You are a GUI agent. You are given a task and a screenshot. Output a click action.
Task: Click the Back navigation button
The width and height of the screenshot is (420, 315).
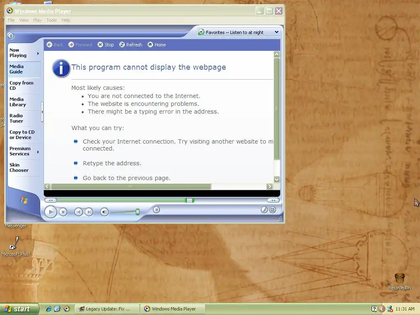[x=55, y=45]
